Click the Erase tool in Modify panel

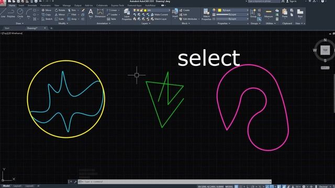[x=83, y=10]
